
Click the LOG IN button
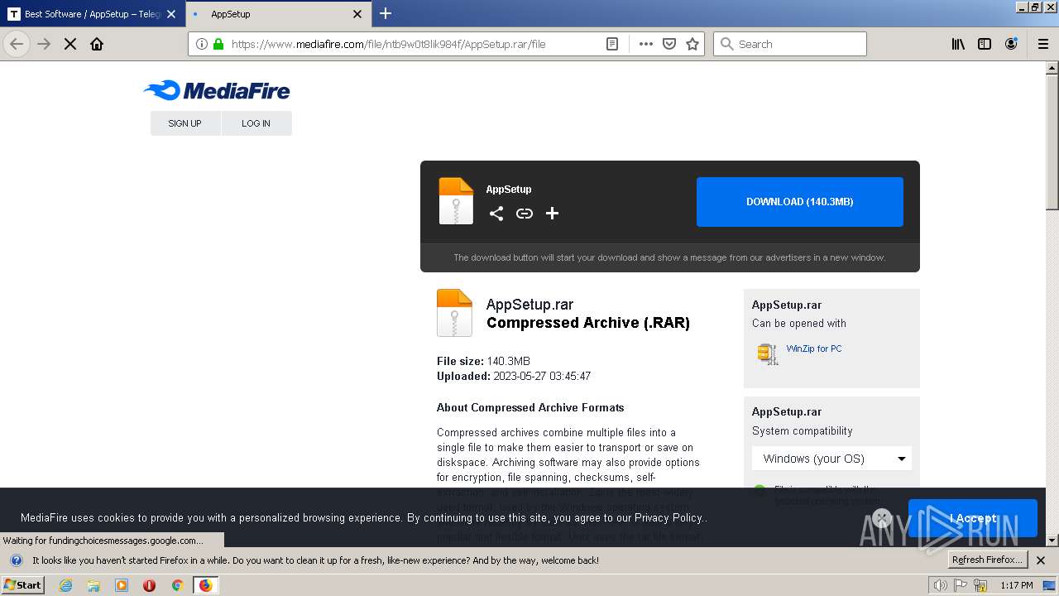click(256, 123)
